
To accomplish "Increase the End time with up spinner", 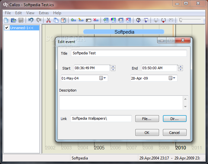I will [x=180, y=66].
